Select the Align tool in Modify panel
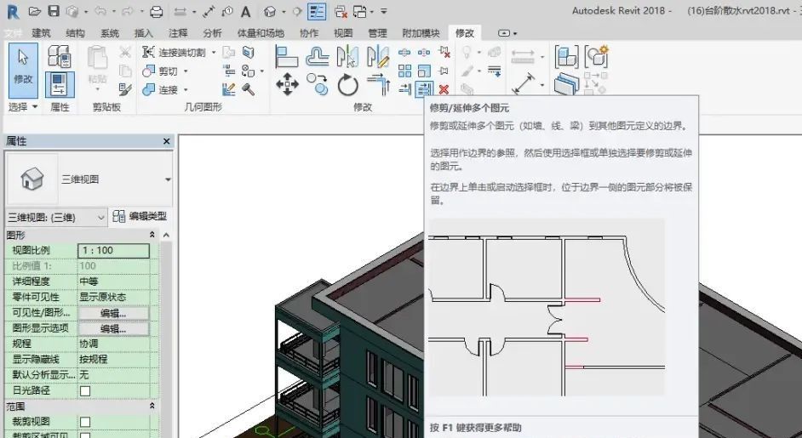802x438 pixels. coord(287,56)
